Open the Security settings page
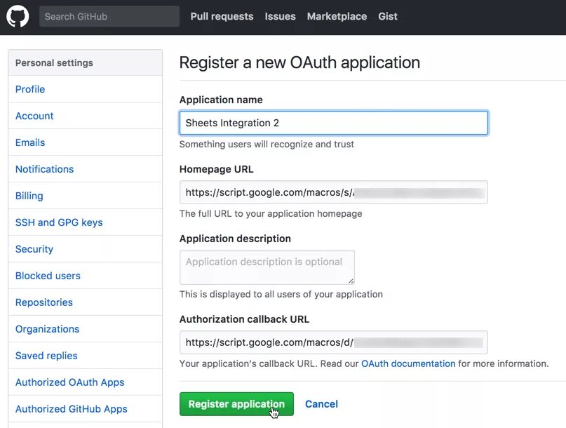 [x=34, y=249]
